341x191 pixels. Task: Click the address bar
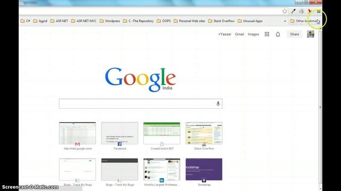point(150,11)
